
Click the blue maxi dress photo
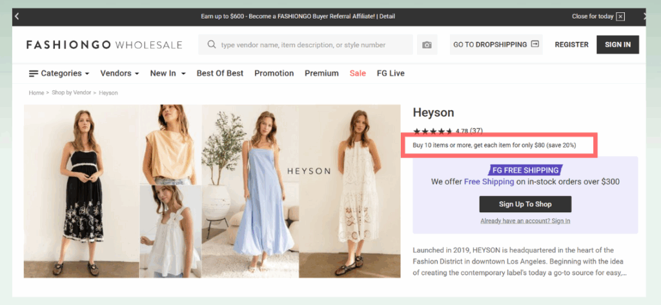point(250,192)
